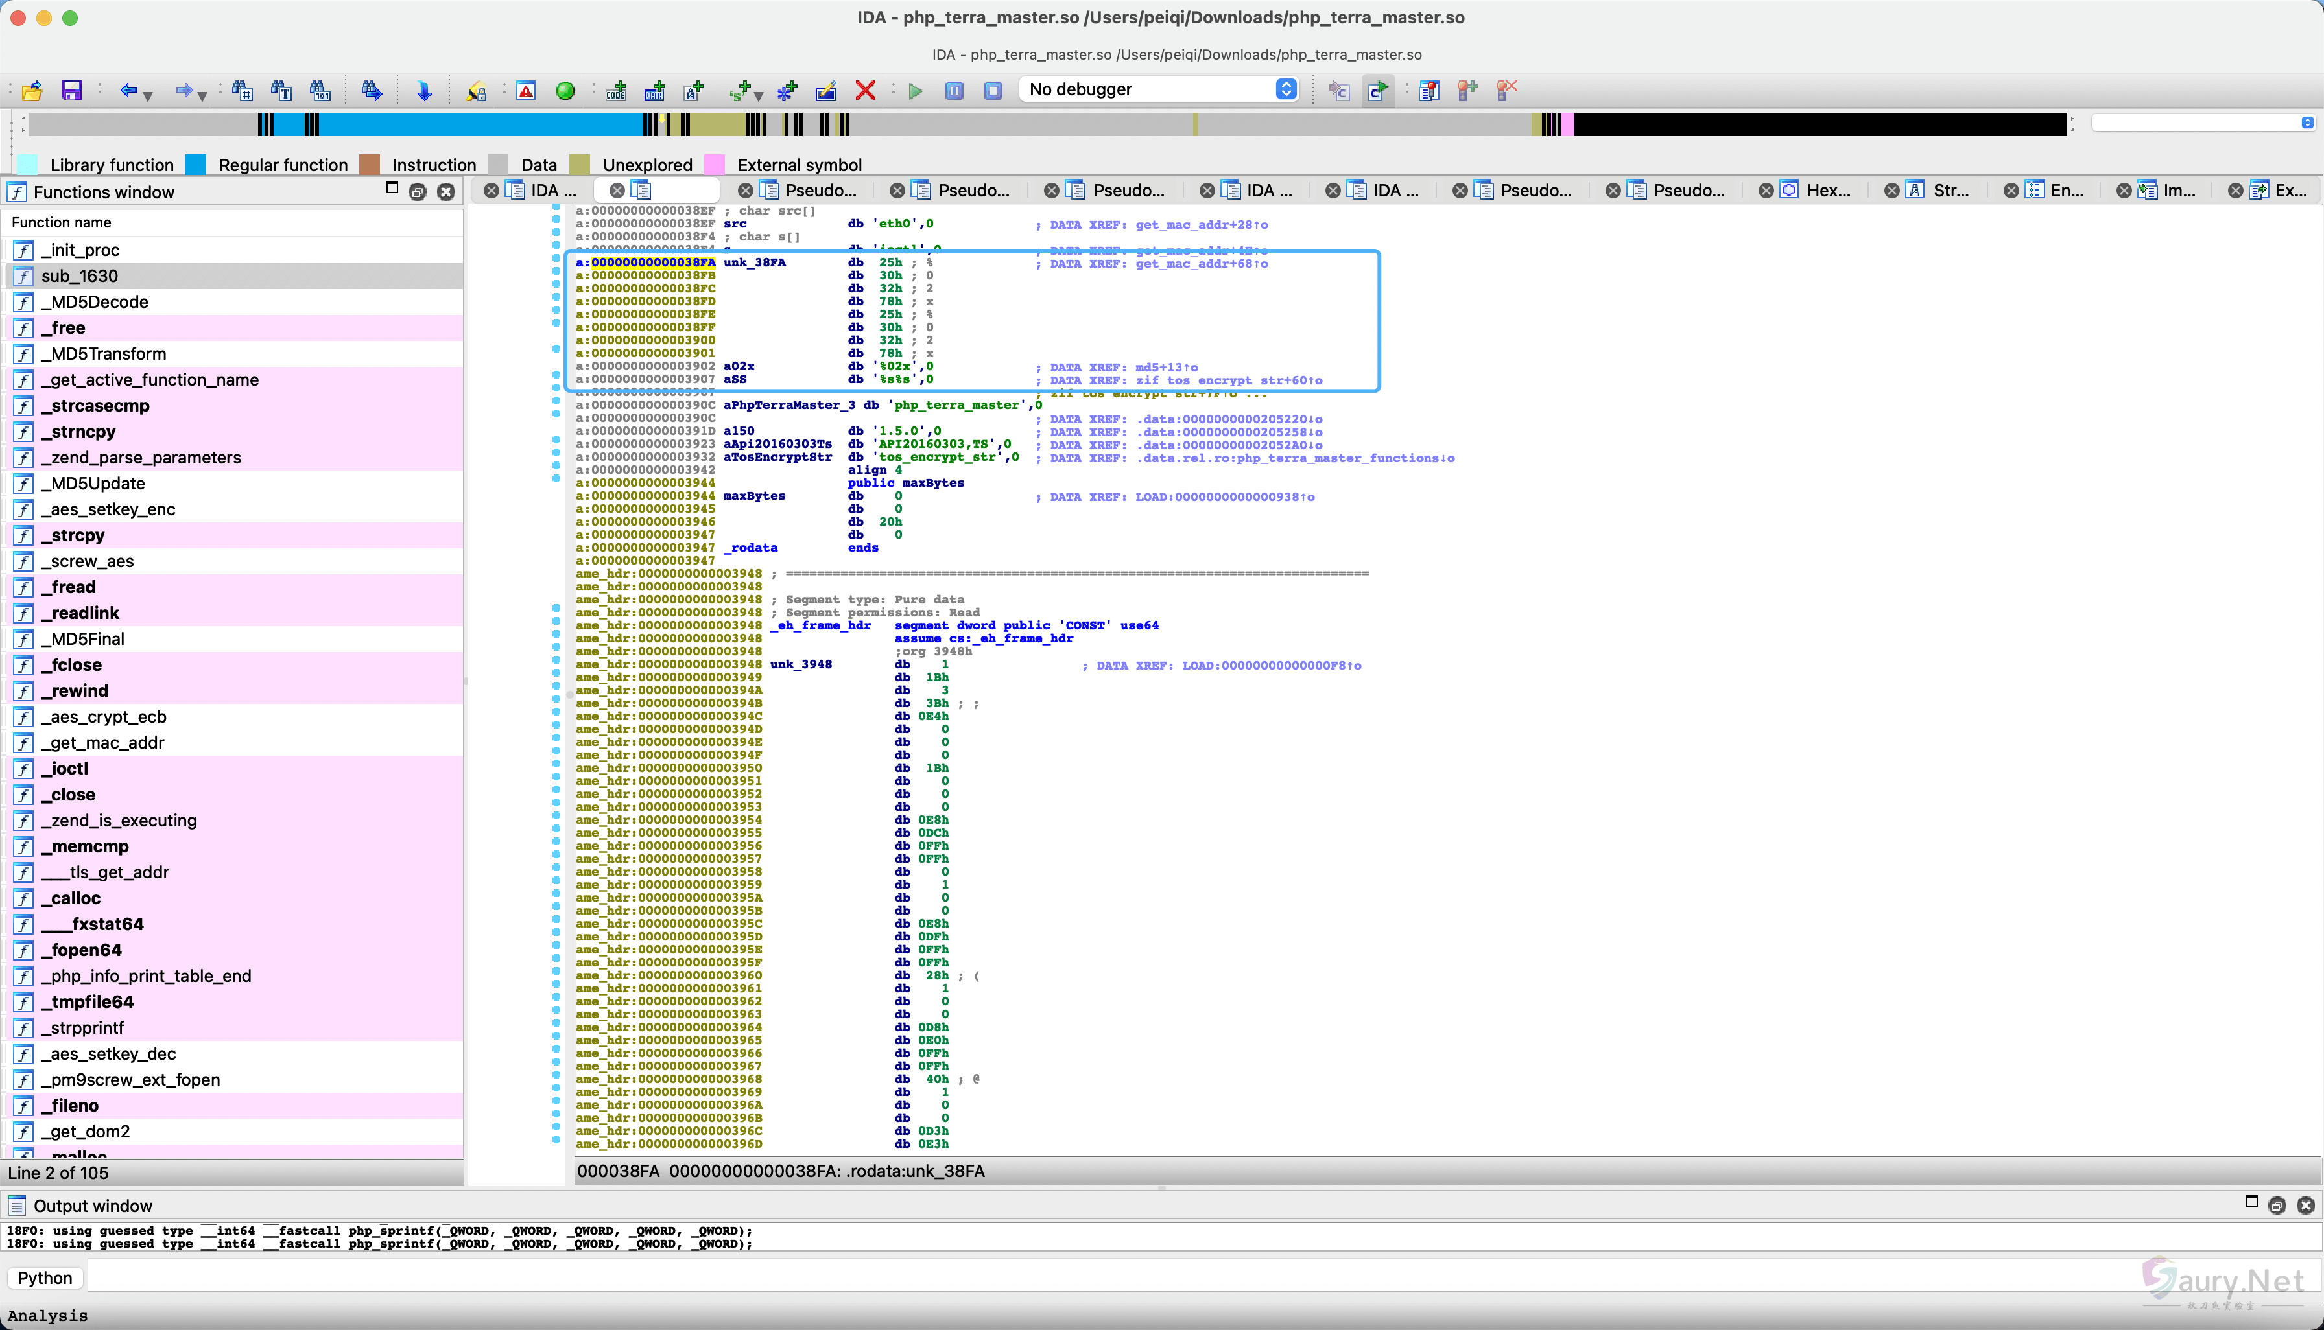This screenshot has width=2324, height=1330.
Task: Click the pause process button
Action: [954, 91]
